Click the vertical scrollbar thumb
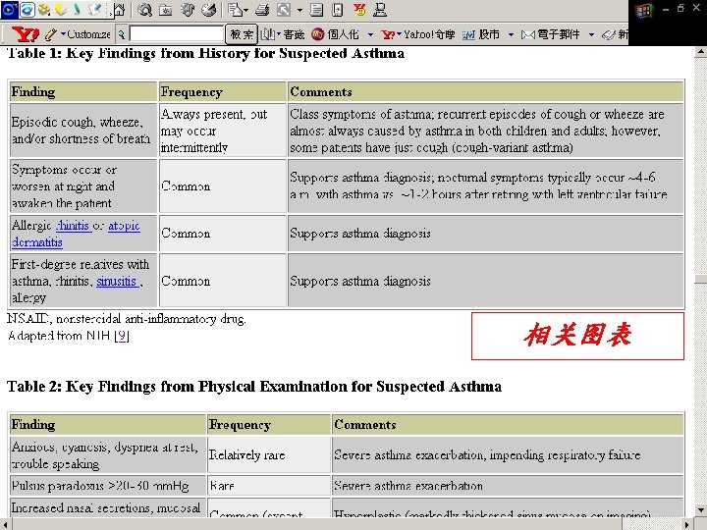707x530 pixels. [x=700, y=280]
